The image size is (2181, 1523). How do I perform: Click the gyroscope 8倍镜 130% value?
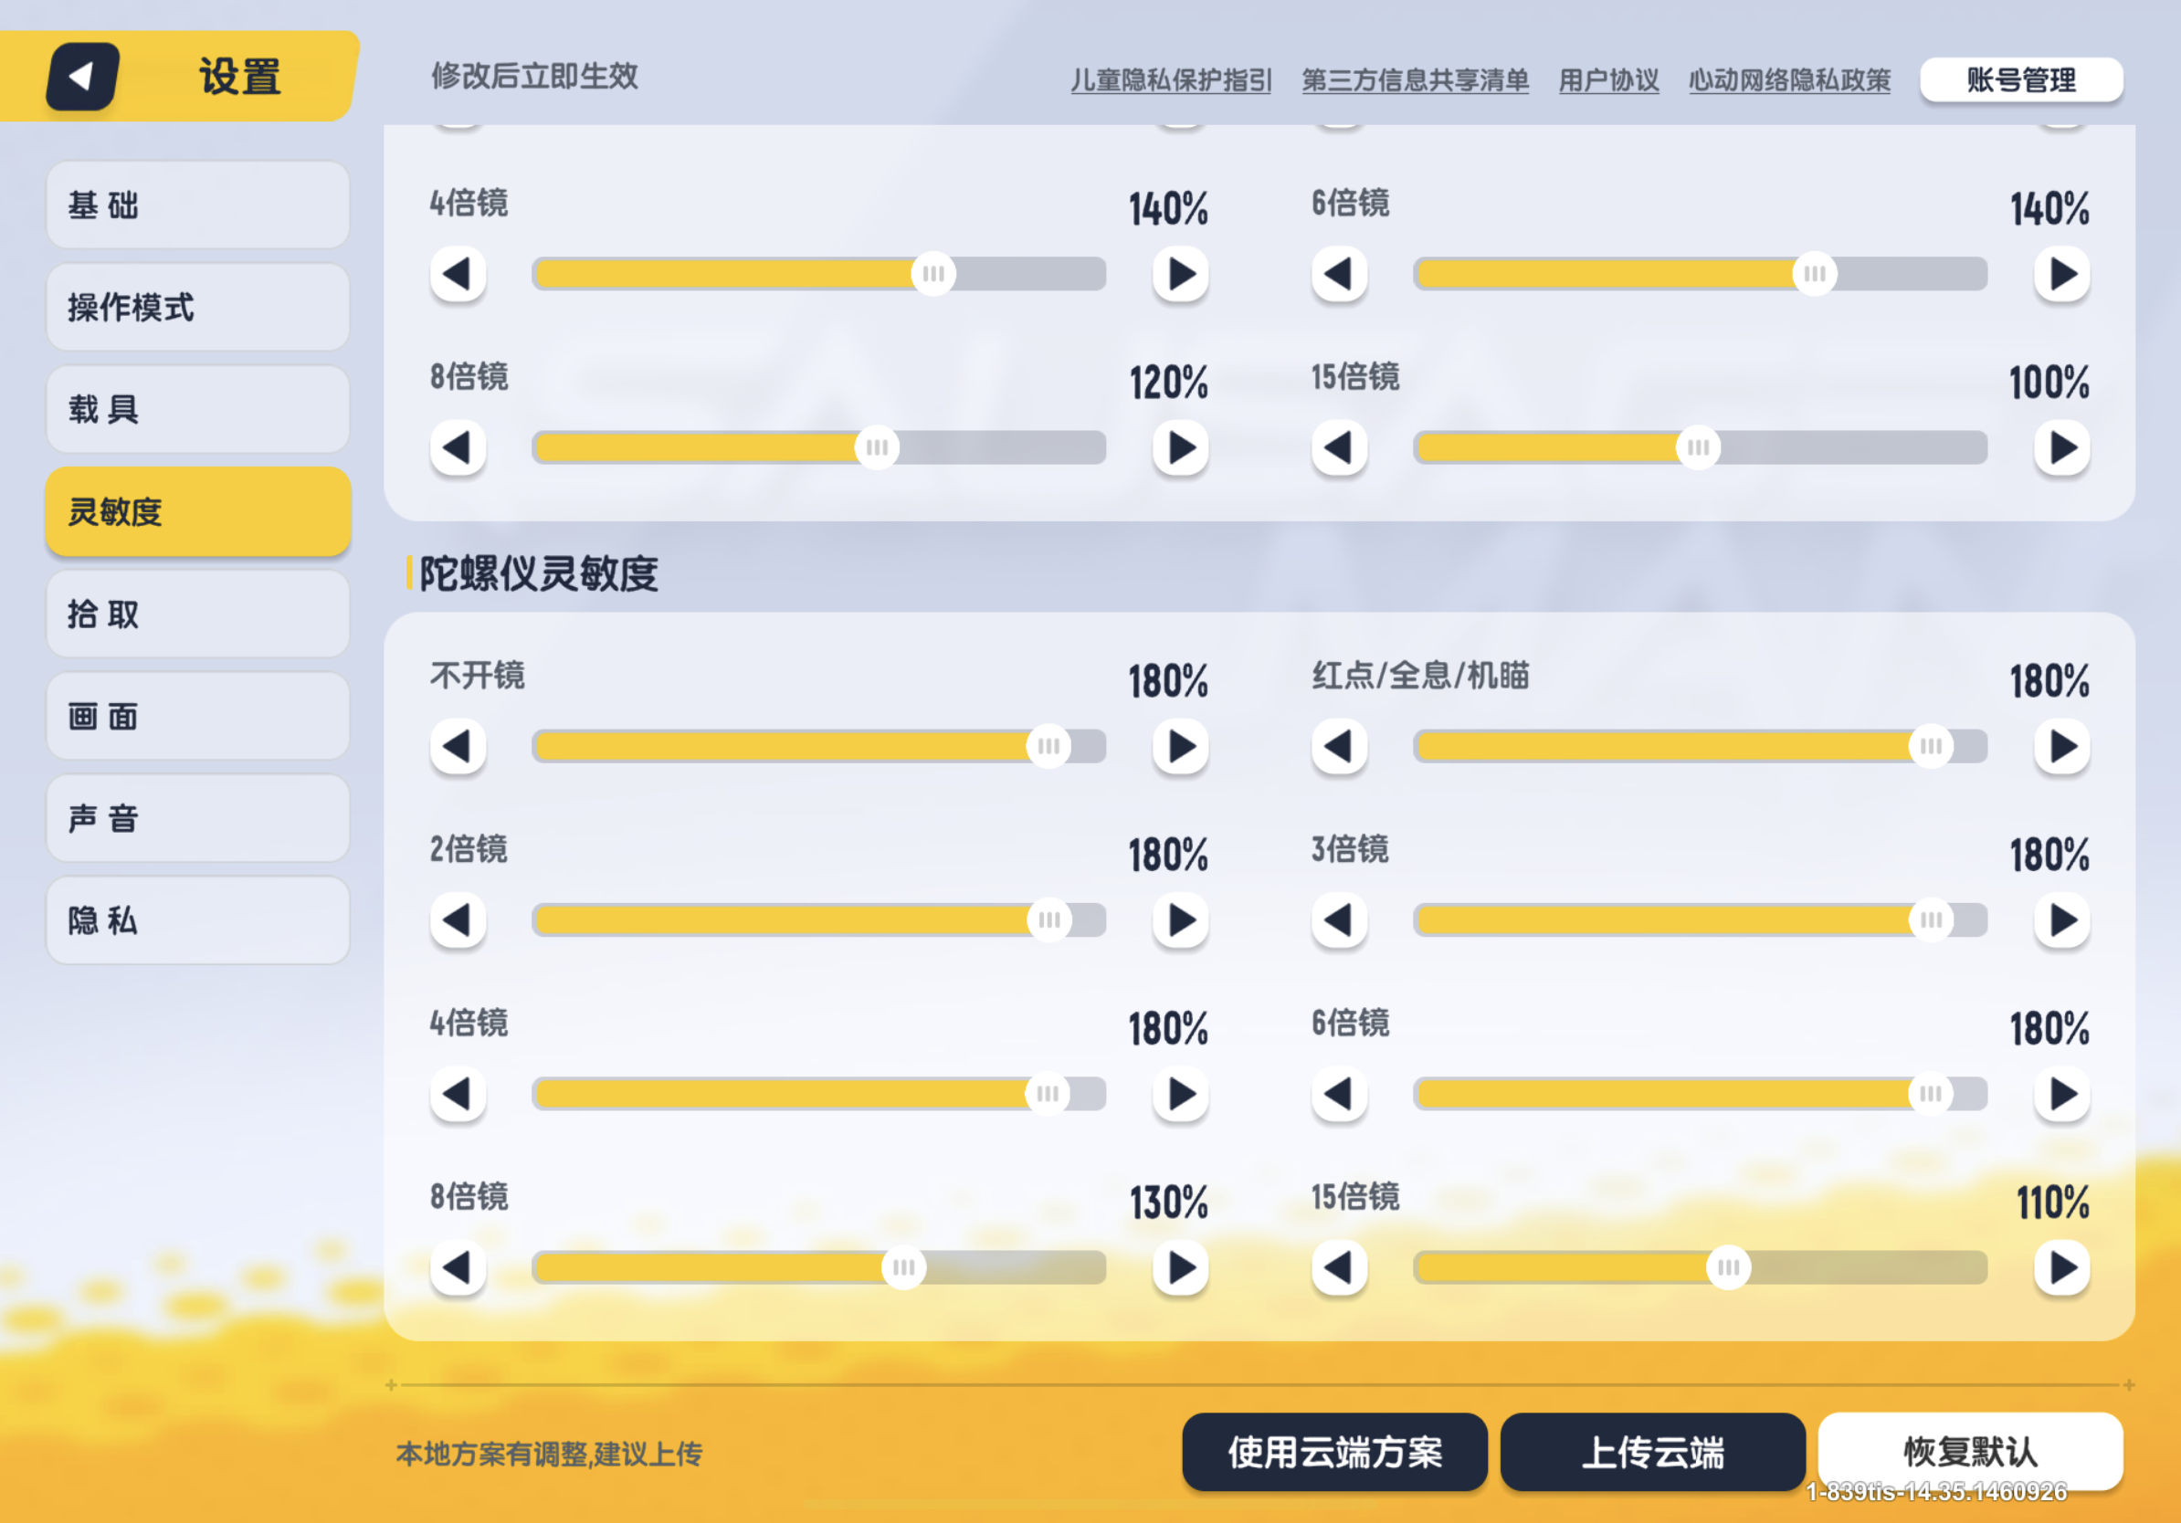pyautogui.click(x=1168, y=1203)
